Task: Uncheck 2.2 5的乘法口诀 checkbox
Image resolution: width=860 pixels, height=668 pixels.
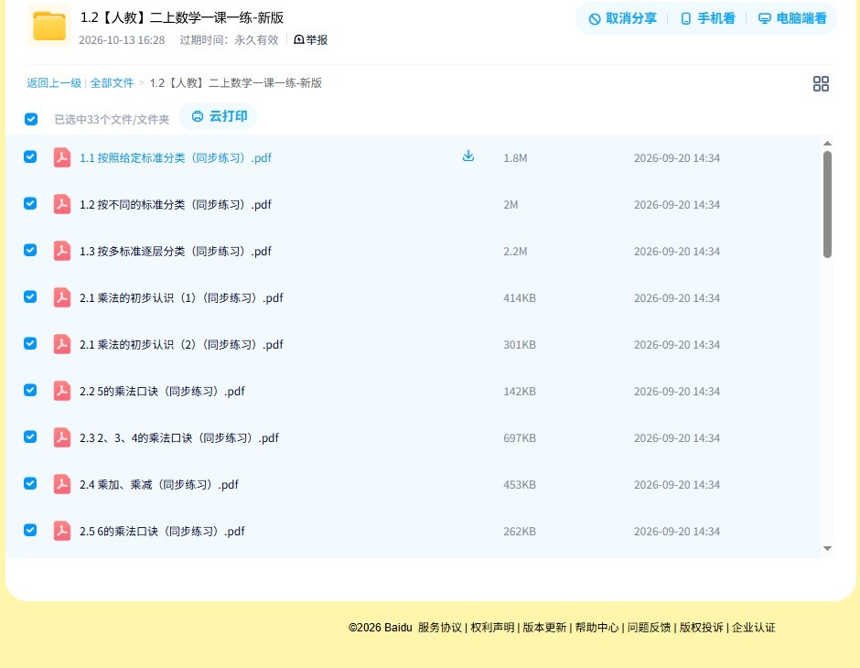Action: click(x=30, y=390)
